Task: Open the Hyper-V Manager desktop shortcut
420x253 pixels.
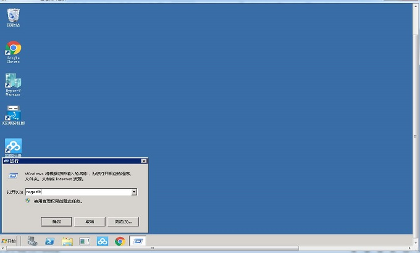Action: [x=13, y=81]
